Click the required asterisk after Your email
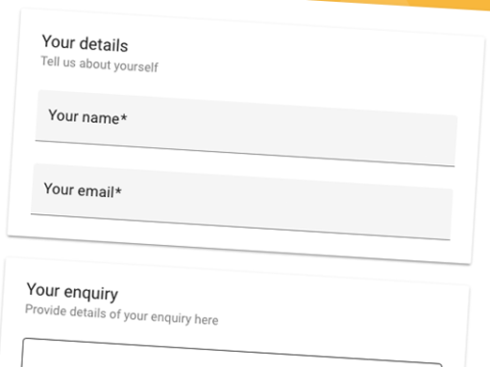This screenshot has height=367, width=490. coord(118,191)
